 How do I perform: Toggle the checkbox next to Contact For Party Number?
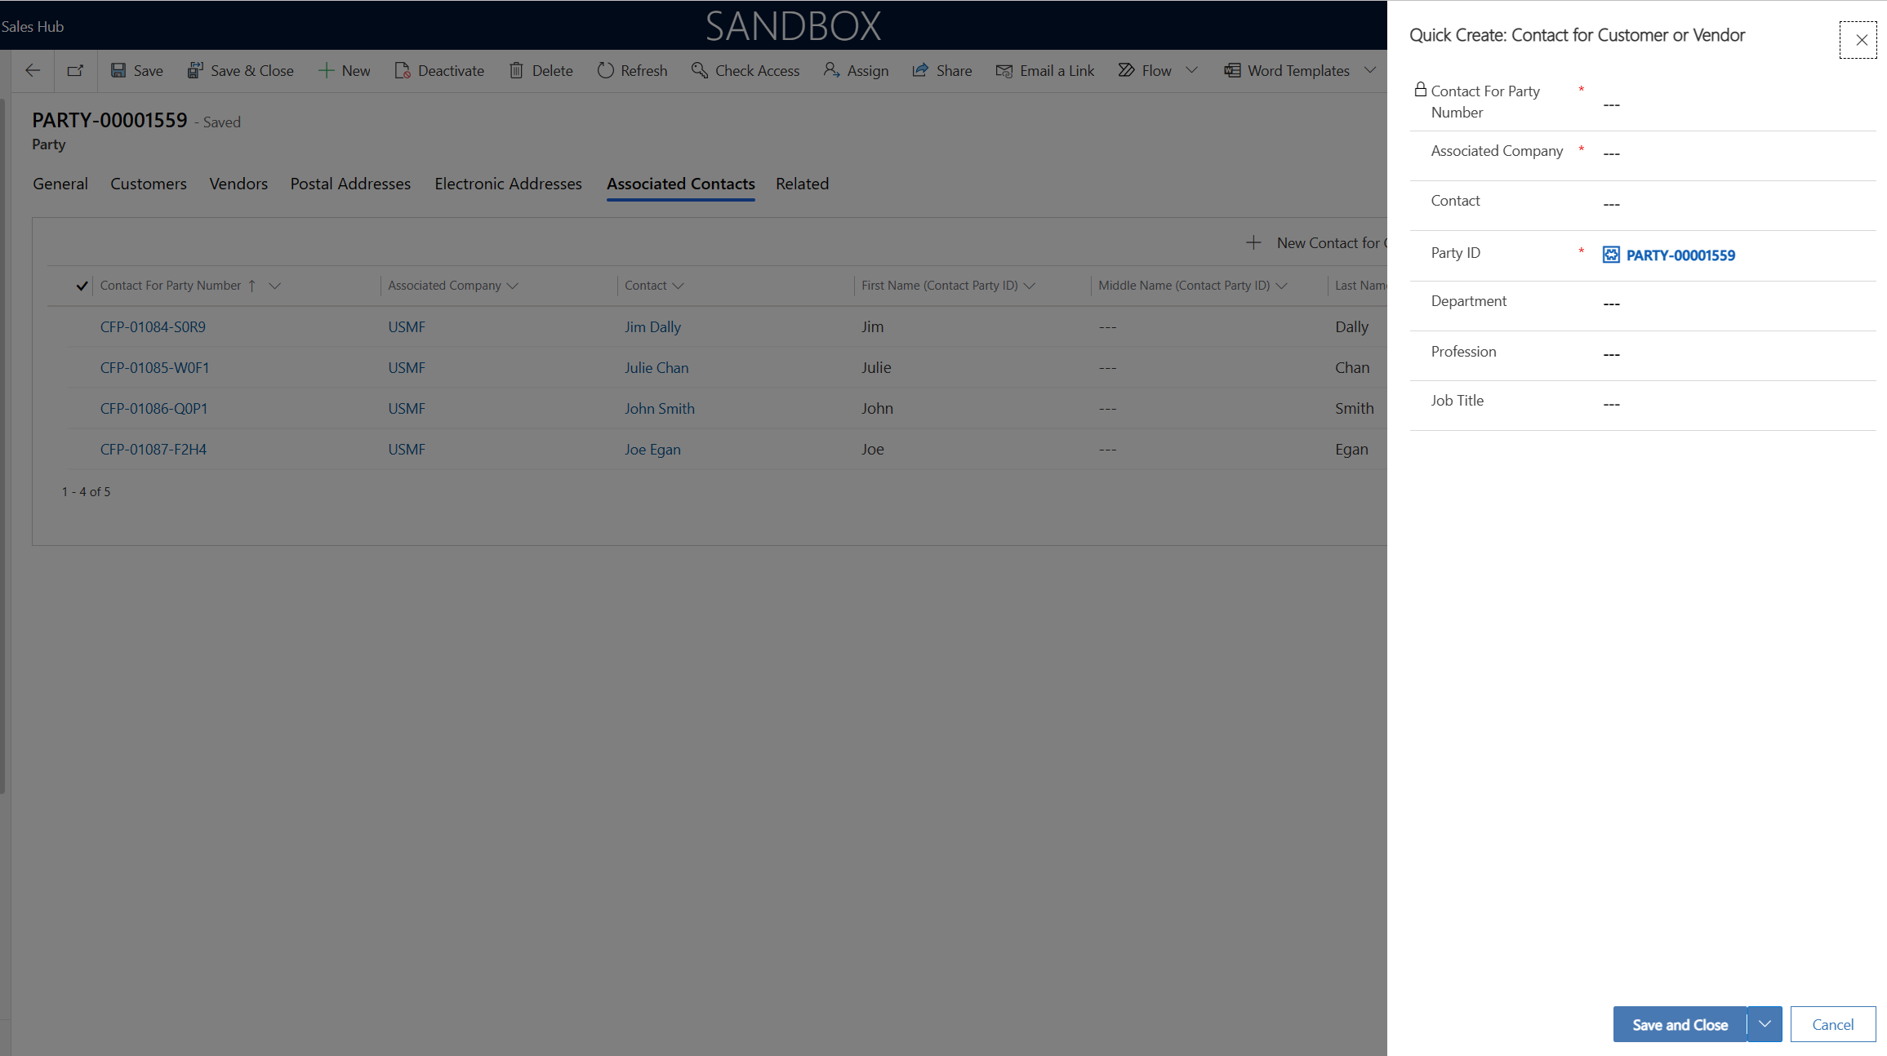tap(80, 285)
